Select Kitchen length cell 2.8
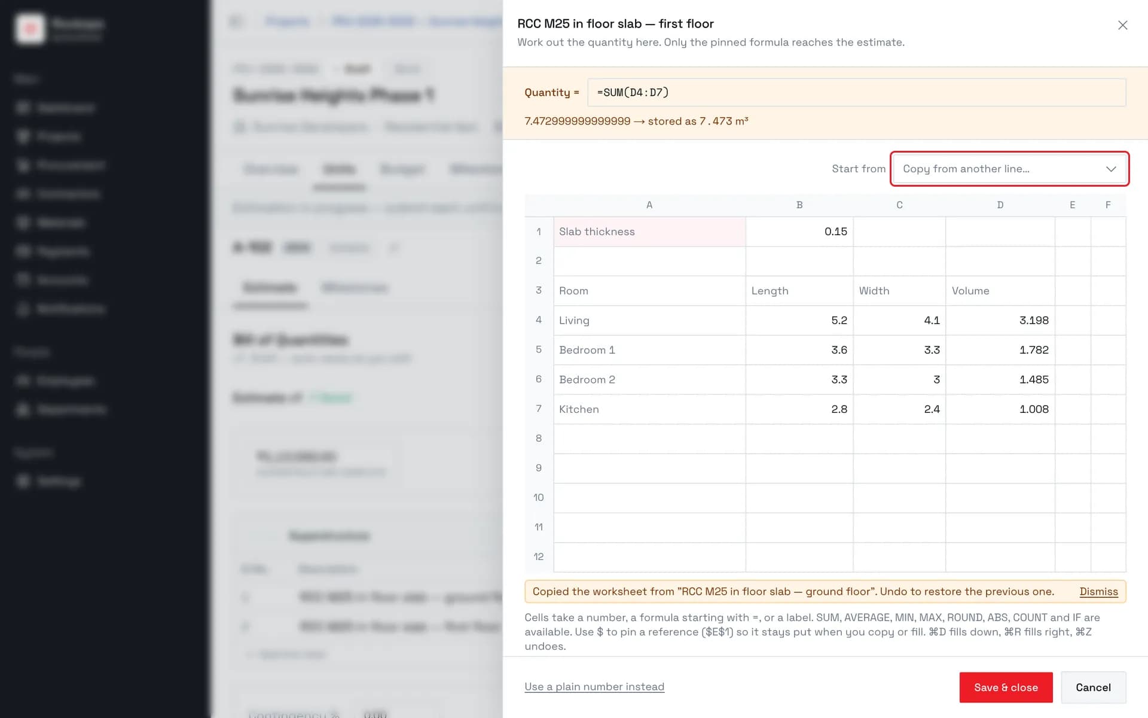1148x718 pixels. [x=799, y=409]
